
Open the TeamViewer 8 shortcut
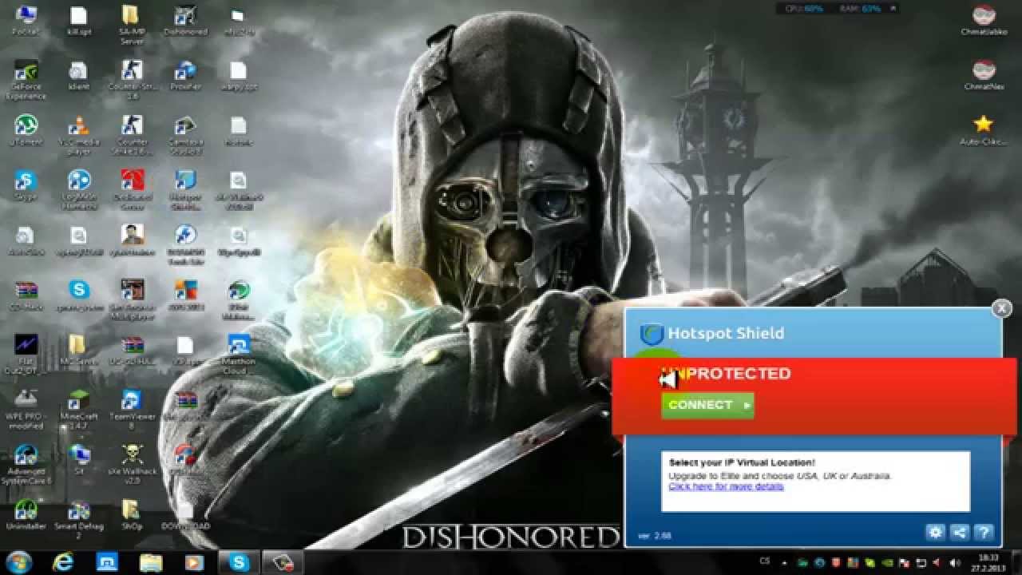[x=132, y=410]
